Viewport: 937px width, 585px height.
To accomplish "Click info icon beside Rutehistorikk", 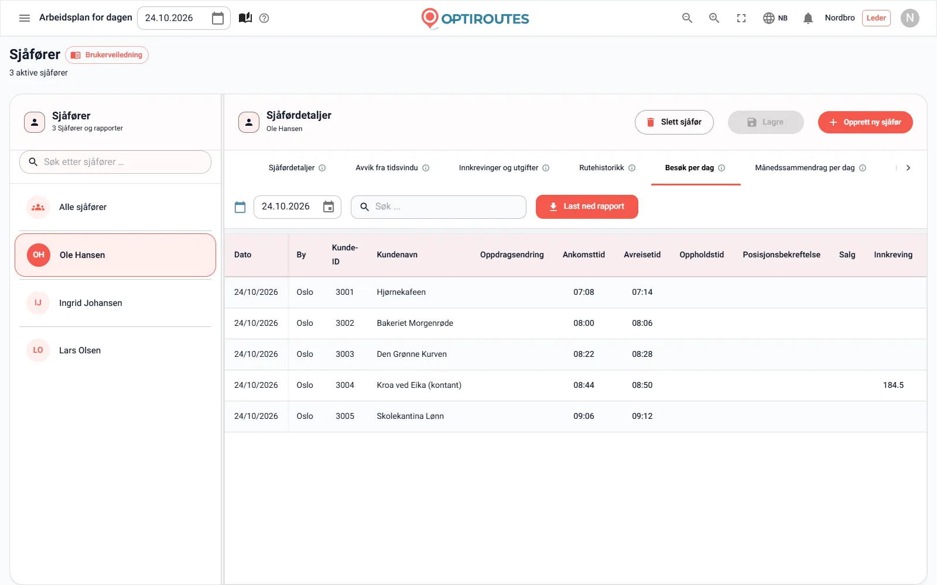I will [x=632, y=168].
